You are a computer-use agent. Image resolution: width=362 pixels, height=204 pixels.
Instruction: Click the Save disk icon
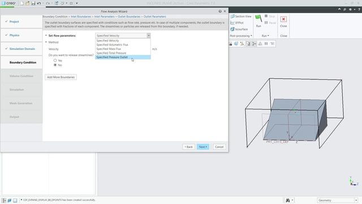[x=33, y=3]
